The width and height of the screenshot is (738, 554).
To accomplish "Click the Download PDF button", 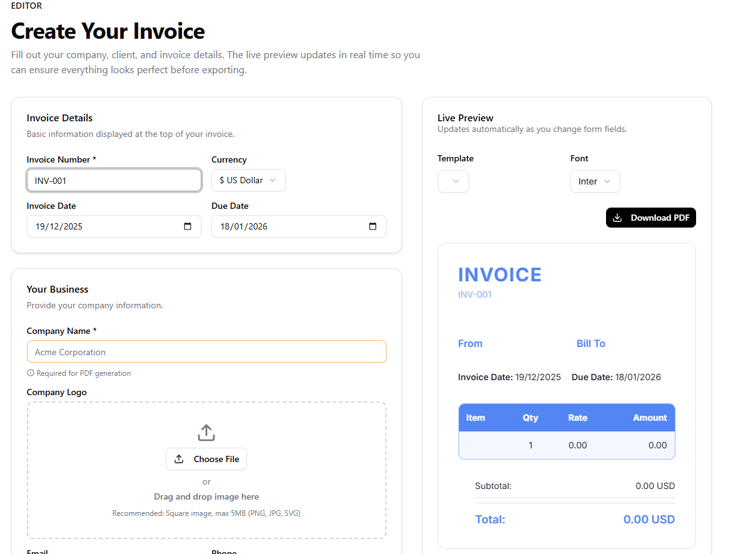I will click(650, 217).
